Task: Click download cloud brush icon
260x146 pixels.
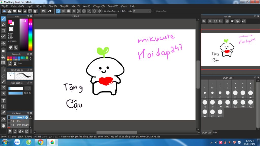Action: point(10,131)
